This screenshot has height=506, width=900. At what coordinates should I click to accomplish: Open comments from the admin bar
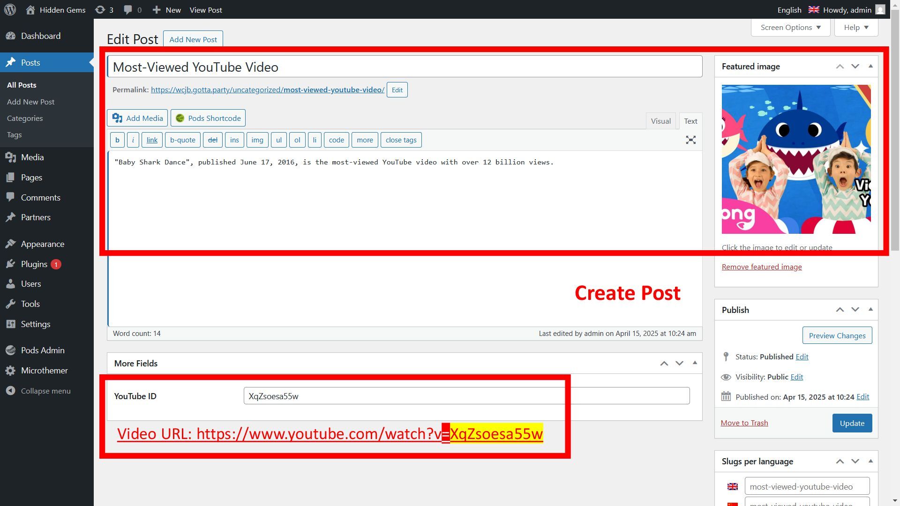(x=133, y=10)
